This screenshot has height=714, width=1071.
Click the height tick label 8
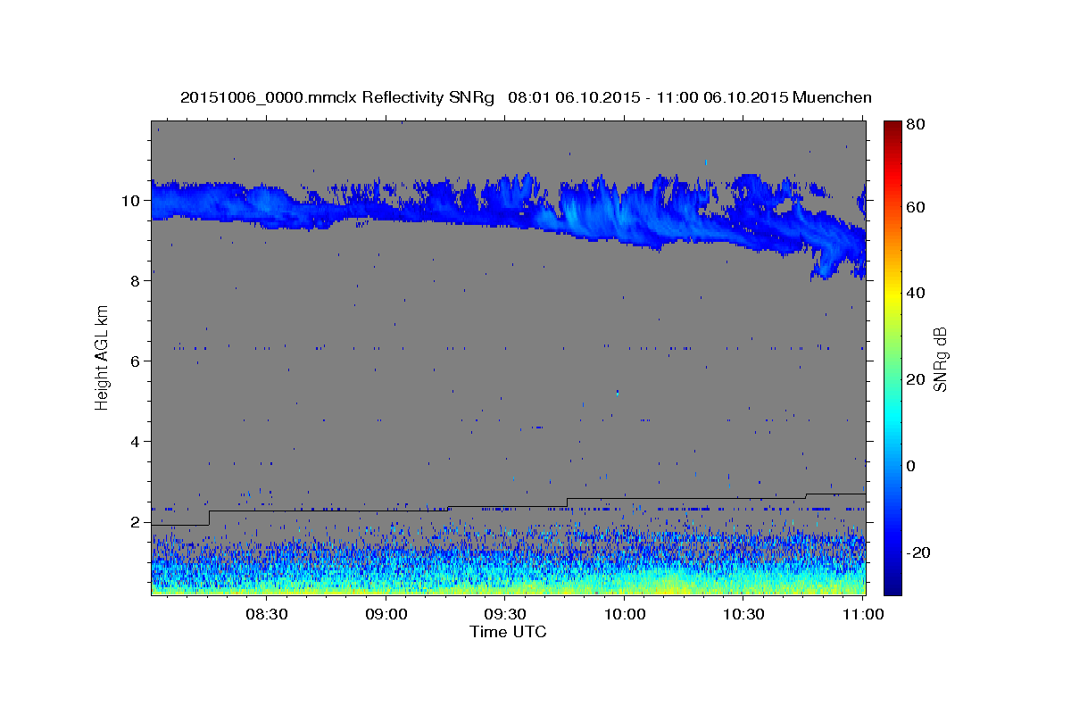click(x=136, y=281)
